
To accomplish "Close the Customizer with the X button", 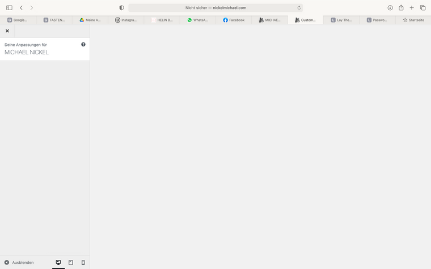I will (x=7, y=31).
